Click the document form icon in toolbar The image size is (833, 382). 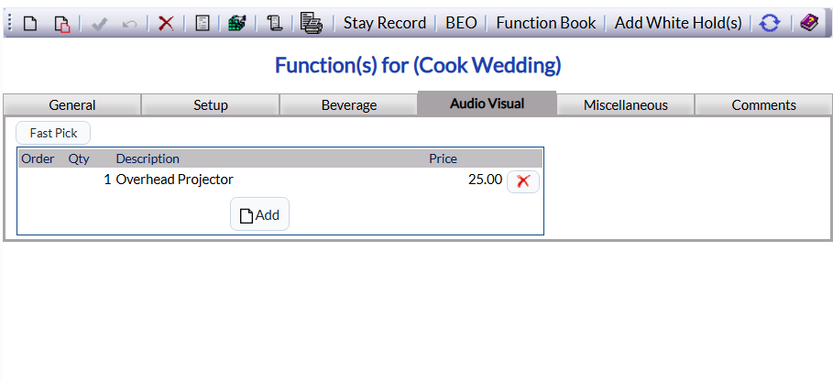coord(203,24)
